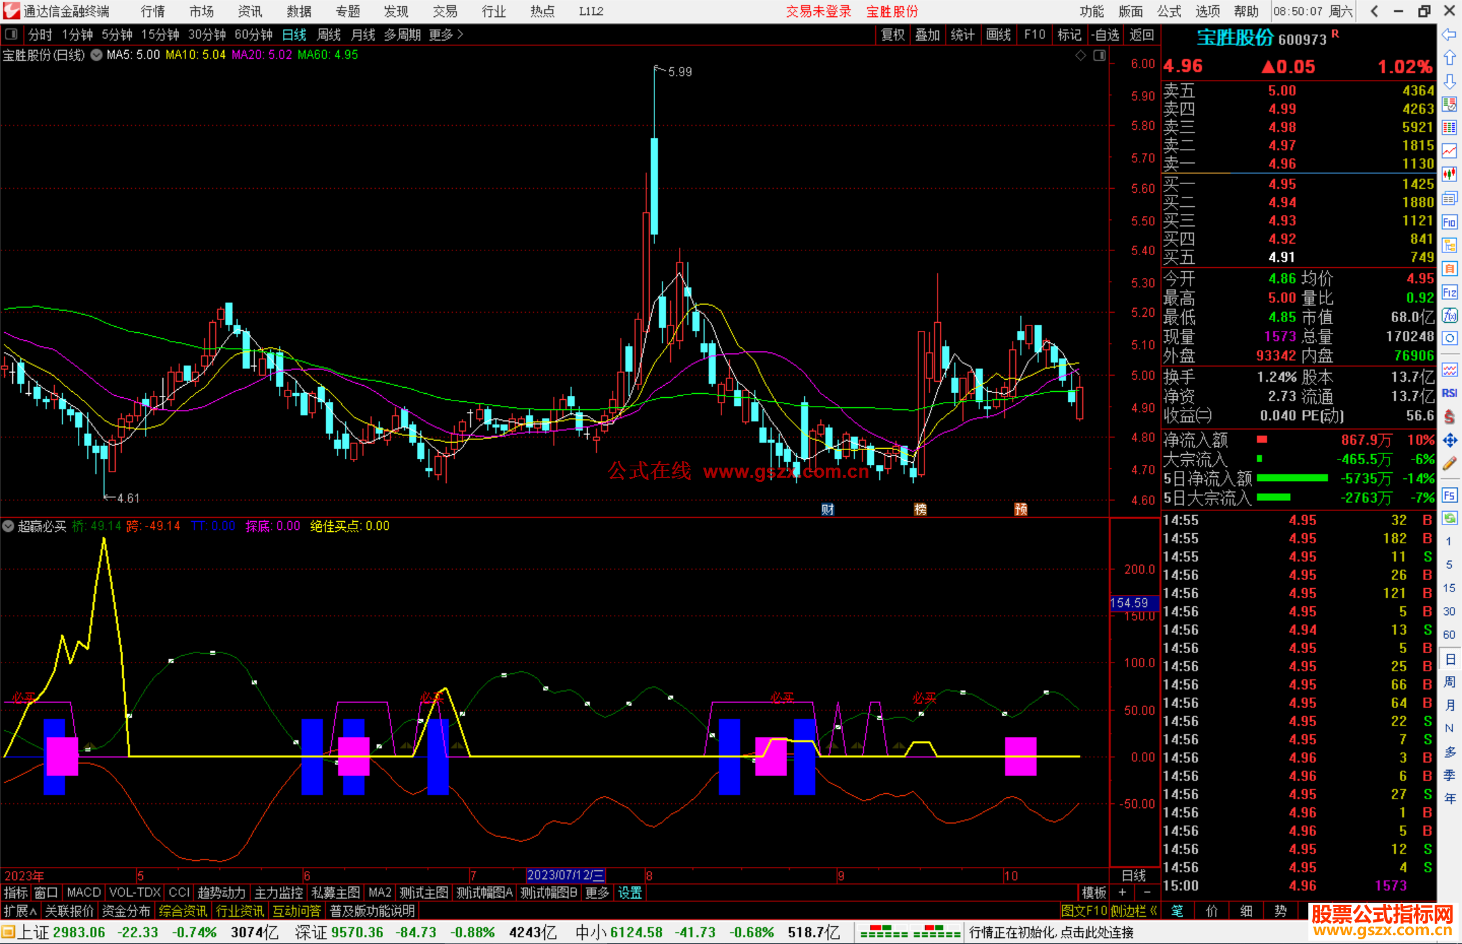Open the RSI indicator icon
Viewport: 1462px width, 944px height.
pos(1449,393)
